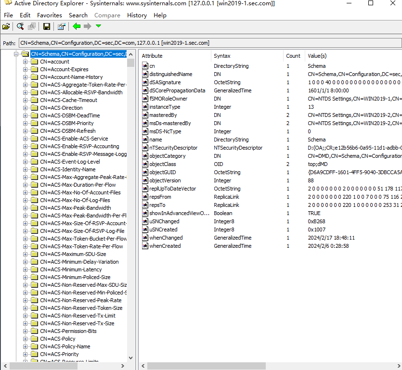Click the Save snapshot floppy disk icon
The width and height of the screenshot is (402, 370).
pos(47,26)
